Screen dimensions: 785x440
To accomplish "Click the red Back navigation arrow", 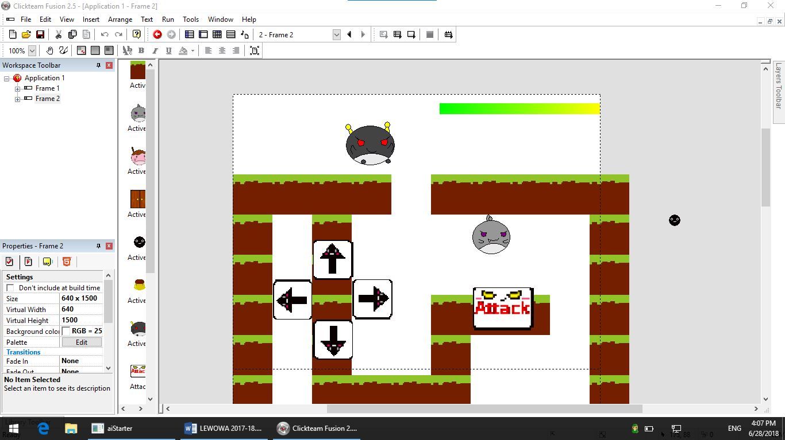I will coord(157,35).
